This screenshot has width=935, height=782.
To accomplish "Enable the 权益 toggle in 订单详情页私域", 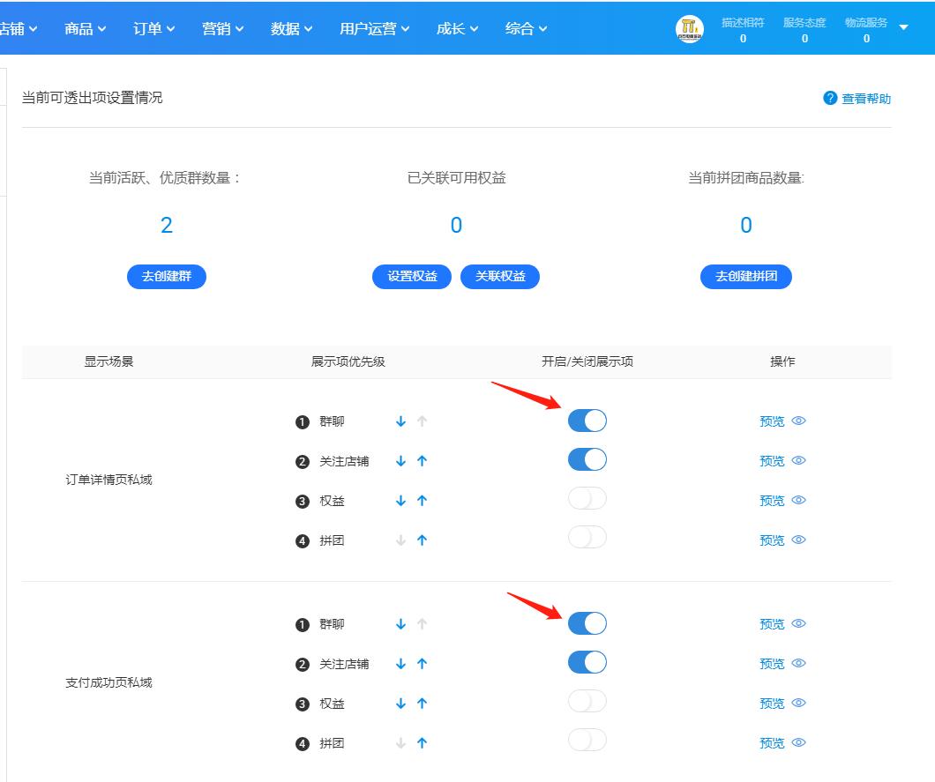I will point(587,498).
